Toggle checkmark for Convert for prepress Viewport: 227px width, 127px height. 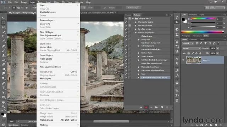126,33
